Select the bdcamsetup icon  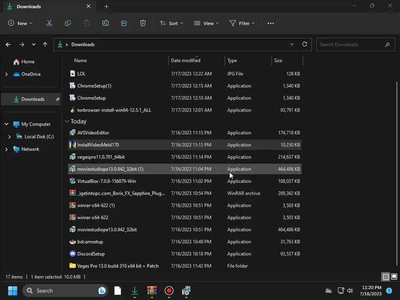click(72, 241)
